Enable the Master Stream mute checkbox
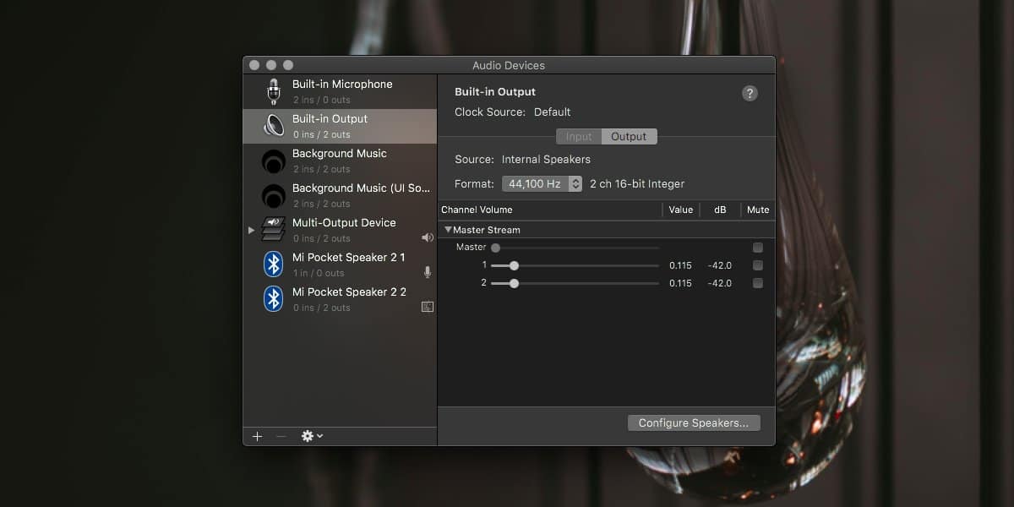The width and height of the screenshot is (1014, 507). 758,247
